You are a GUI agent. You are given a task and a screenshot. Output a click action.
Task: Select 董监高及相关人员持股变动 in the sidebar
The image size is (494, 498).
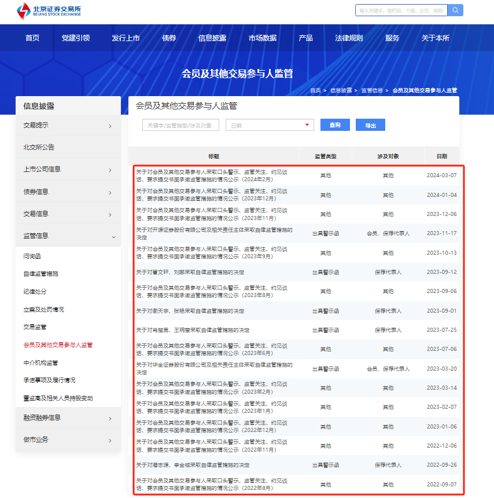pos(58,398)
